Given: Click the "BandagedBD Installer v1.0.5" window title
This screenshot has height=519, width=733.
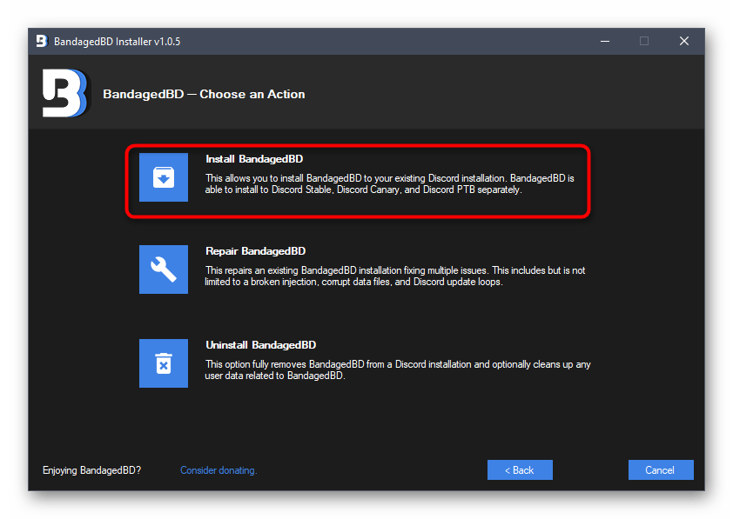Looking at the screenshot, I should [117, 42].
